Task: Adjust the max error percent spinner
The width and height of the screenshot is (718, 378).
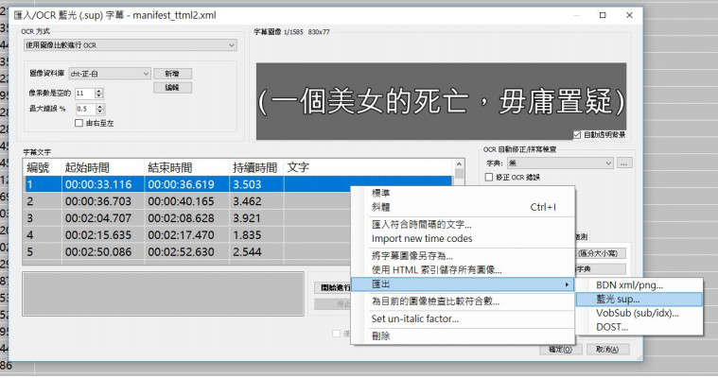Action: pos(100,109)
